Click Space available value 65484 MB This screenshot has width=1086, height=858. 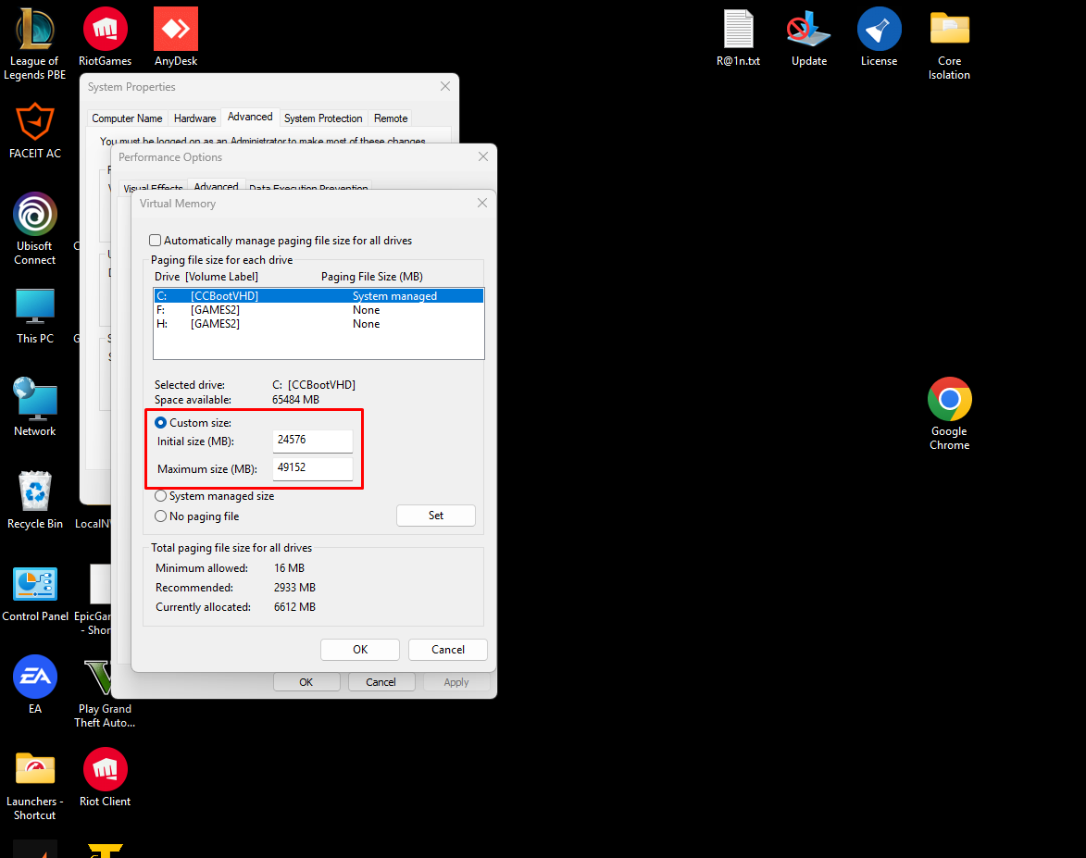295,400
